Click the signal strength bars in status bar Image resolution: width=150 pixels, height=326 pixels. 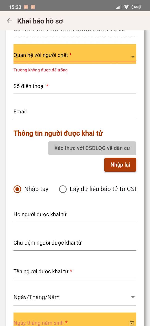(118, 7)
